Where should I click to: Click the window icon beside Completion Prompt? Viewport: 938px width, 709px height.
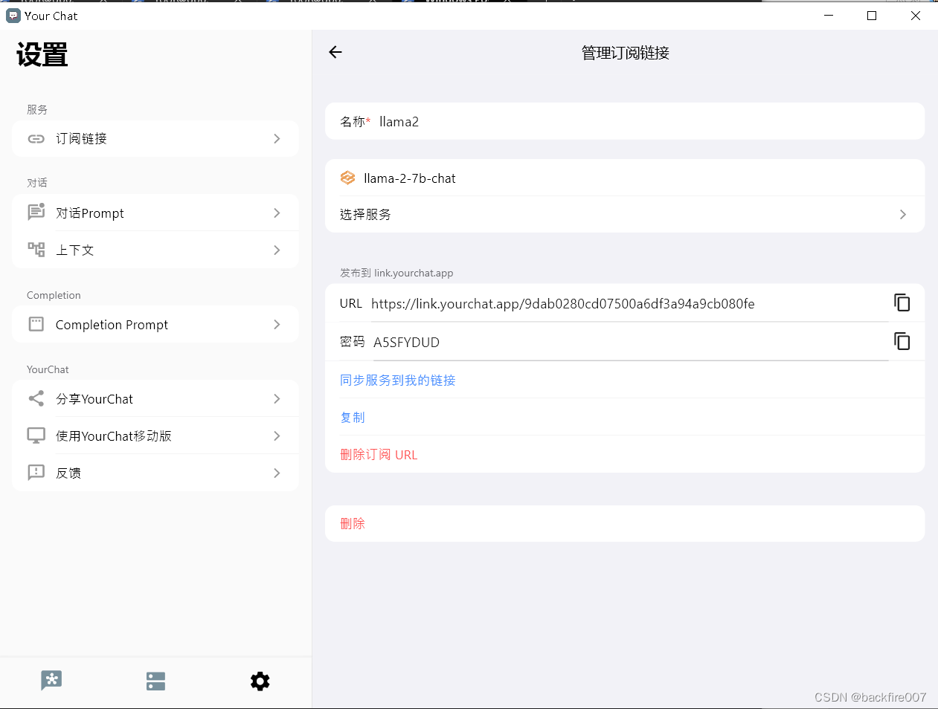(x=36, y=324)
